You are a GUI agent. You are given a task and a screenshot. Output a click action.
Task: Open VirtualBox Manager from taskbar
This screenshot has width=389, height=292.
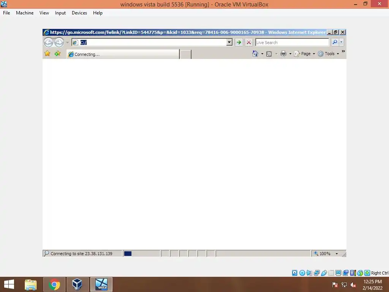pyautogui.click(x=77, y=284)
